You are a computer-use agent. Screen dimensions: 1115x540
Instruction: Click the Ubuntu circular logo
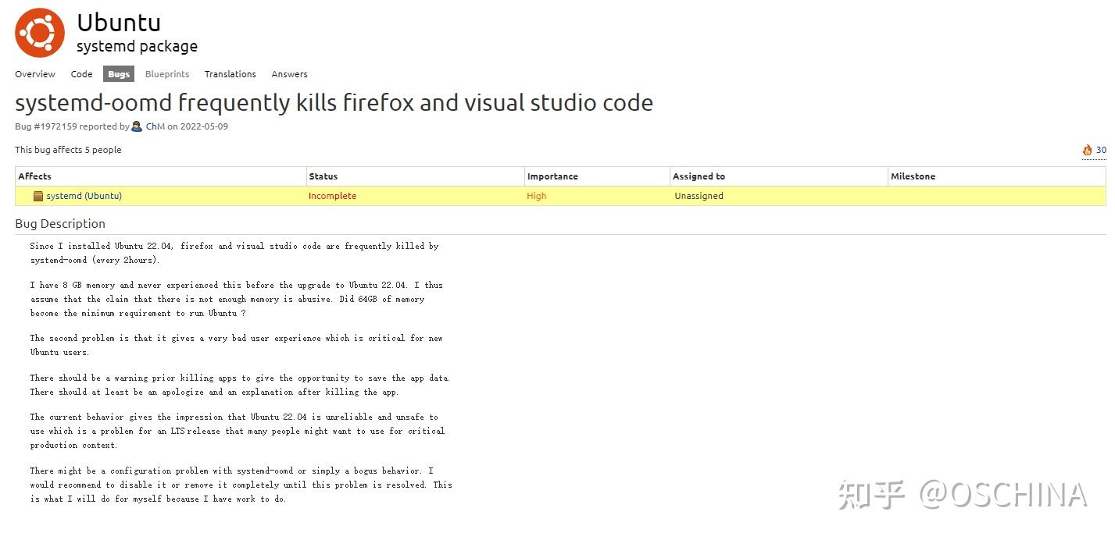pos(40,33)
